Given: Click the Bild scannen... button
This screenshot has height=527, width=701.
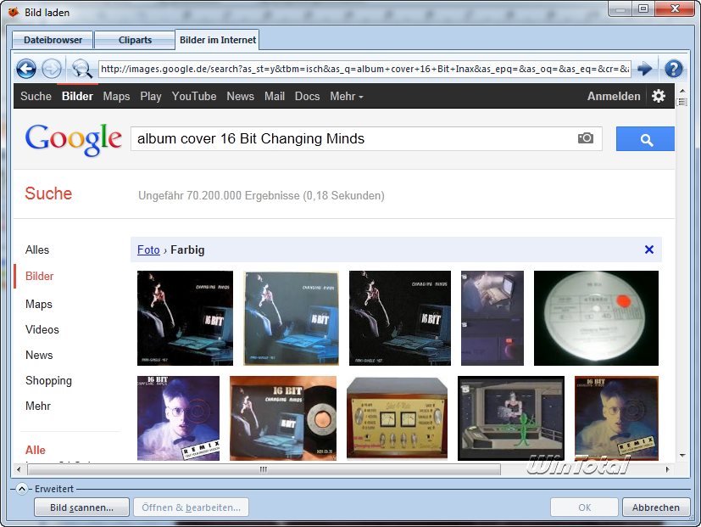Looking at the screenshot, I should (82, 507).
